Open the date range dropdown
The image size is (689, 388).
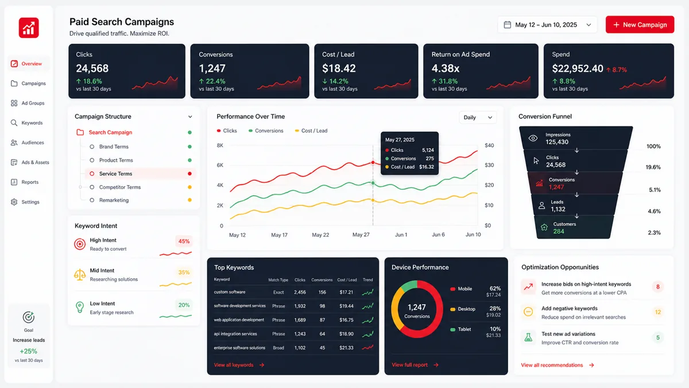tap(548, 25)
